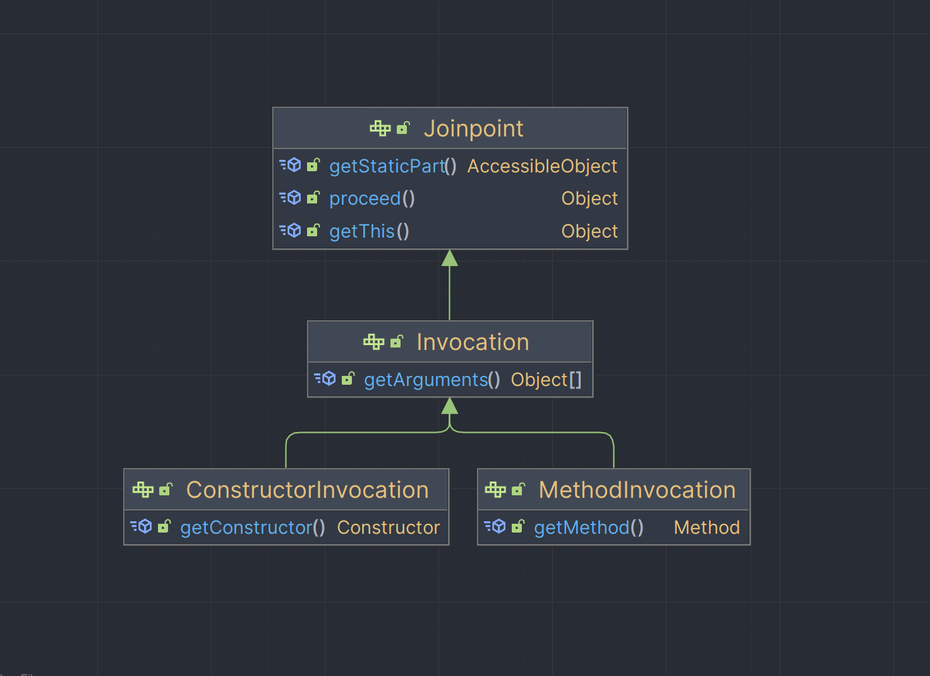
Task: Click the public lock icon beside getMethod()
Action: click(x=518, y=527)
